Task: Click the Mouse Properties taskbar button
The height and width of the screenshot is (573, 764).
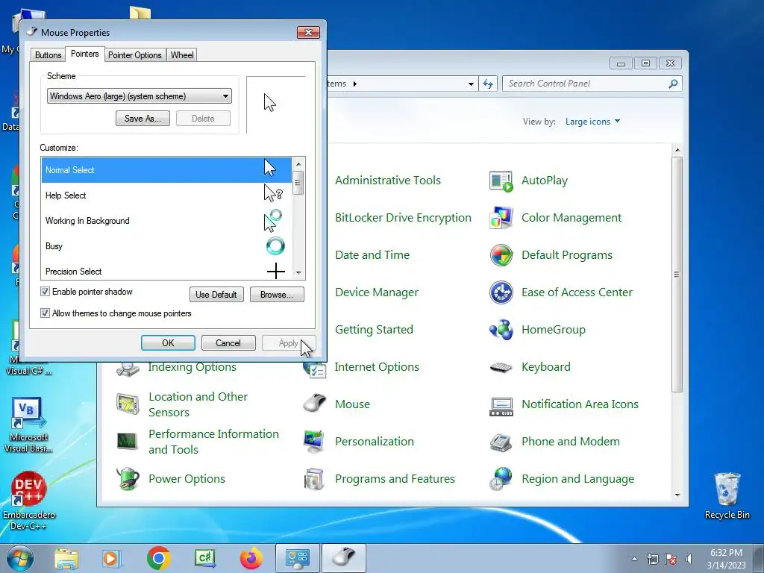Action: 344,558
